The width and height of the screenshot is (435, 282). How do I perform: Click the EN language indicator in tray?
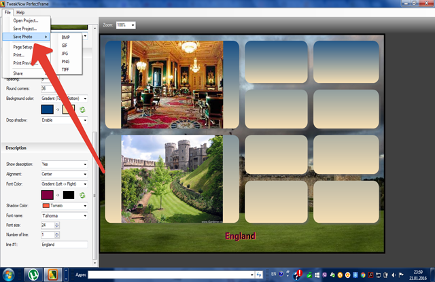point(273,275)
